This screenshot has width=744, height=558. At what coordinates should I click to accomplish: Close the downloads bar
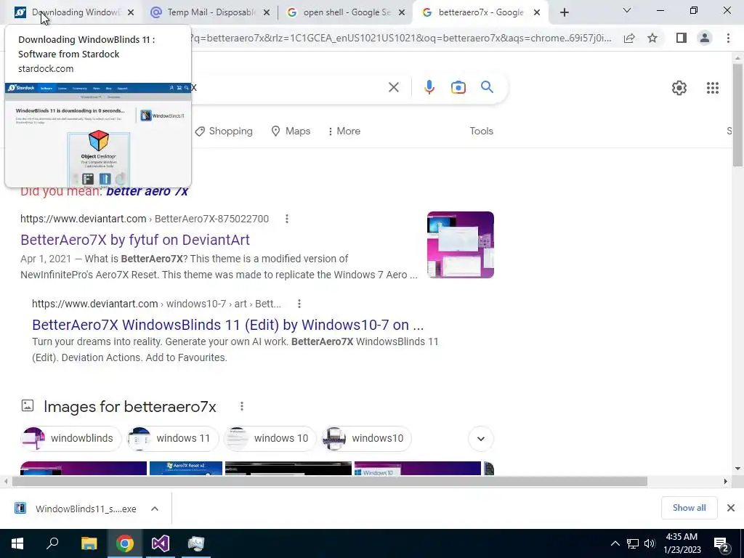click(x=731, y=508)
